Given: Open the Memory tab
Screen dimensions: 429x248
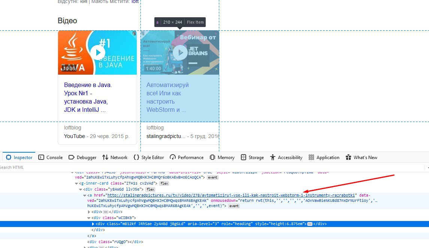Looking at the screenshot, I should coord(222,157).
